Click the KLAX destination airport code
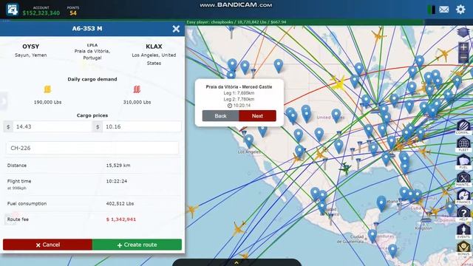 [154, 47]
